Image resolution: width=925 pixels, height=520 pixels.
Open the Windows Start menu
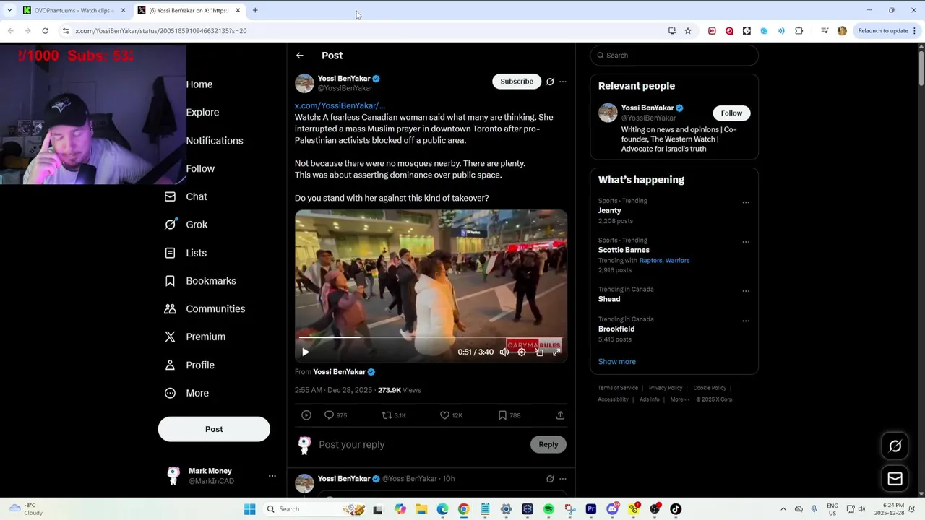249,509
